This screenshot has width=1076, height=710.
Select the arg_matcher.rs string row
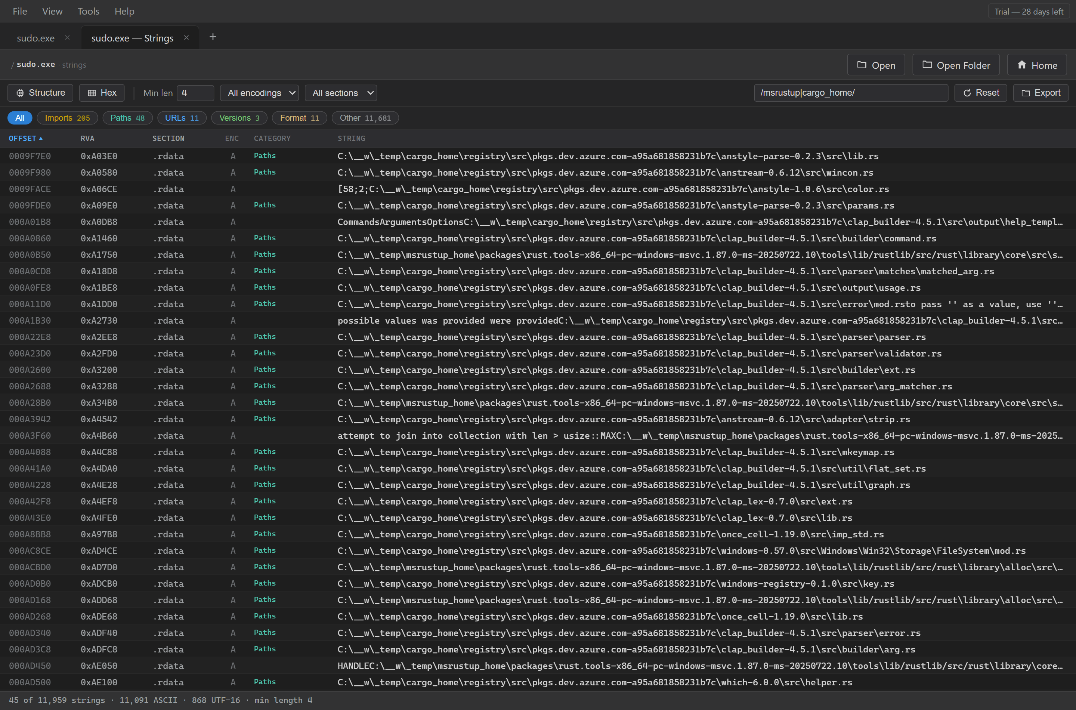pos(538,386)
